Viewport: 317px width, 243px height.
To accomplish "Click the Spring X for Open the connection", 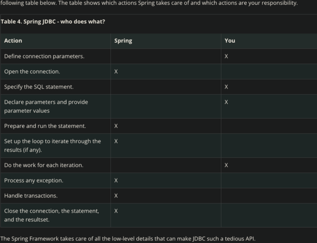I will pos(116,72).
